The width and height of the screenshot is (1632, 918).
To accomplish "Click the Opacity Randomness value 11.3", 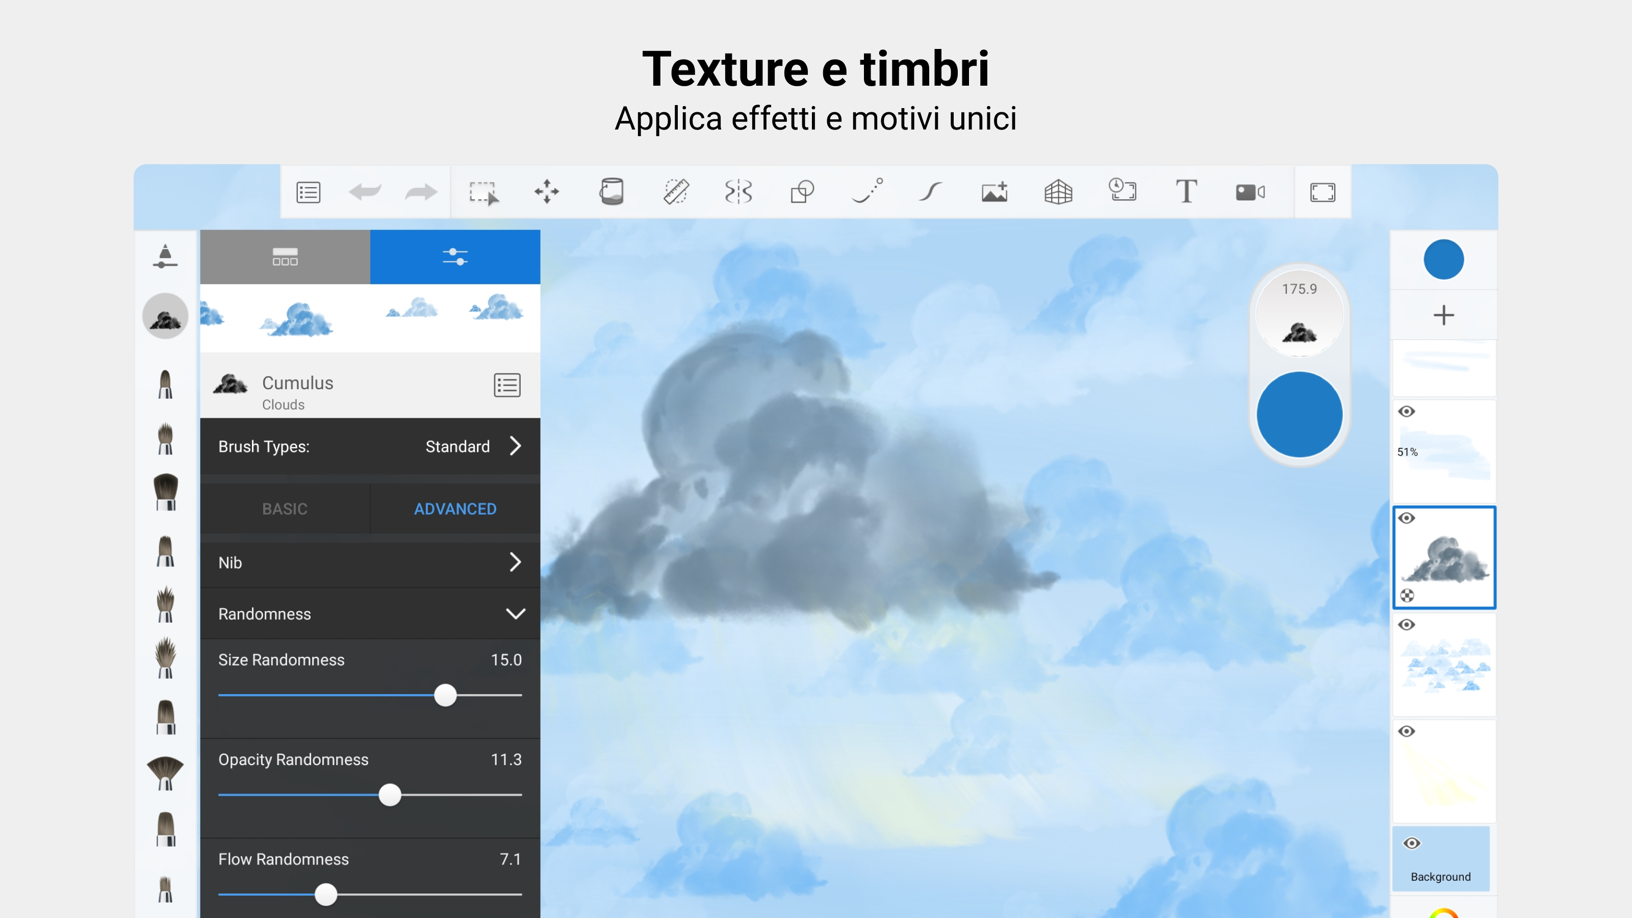I will (x=506, y=759).
